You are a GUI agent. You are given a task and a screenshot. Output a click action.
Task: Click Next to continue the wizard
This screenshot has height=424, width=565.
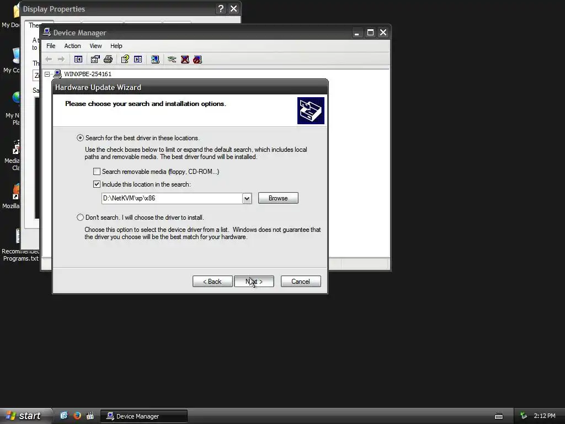254,281
